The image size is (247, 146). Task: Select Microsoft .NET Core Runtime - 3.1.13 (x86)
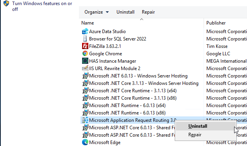[x=133, y=98]
